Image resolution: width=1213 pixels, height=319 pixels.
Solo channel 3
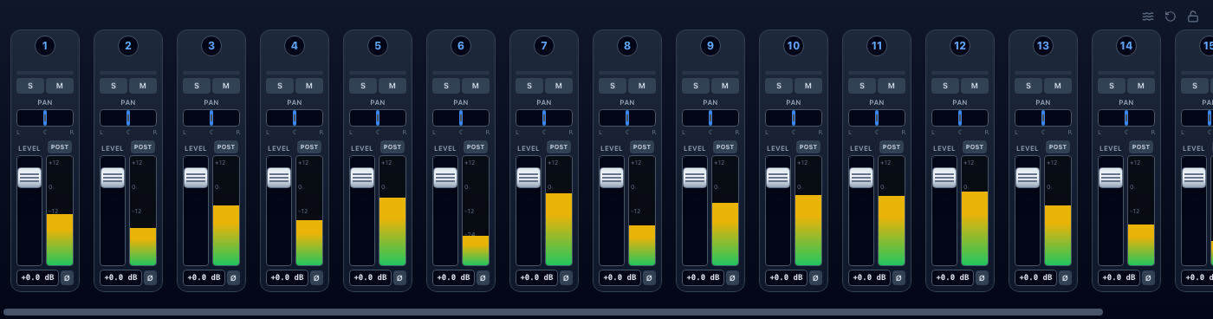coord(197,86)
